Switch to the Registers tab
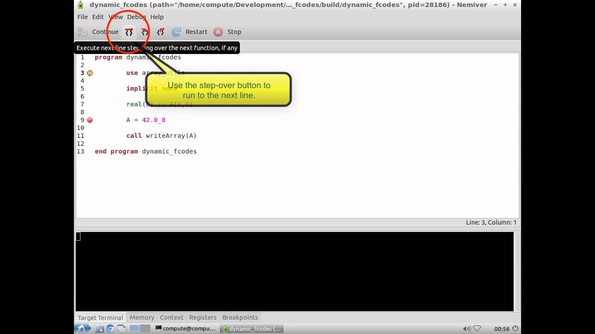 click(x=203, y=317)
